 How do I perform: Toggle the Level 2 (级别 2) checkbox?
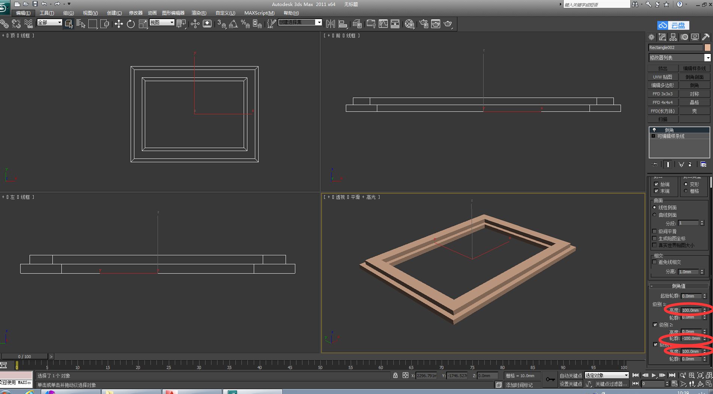tap(655, 324)
